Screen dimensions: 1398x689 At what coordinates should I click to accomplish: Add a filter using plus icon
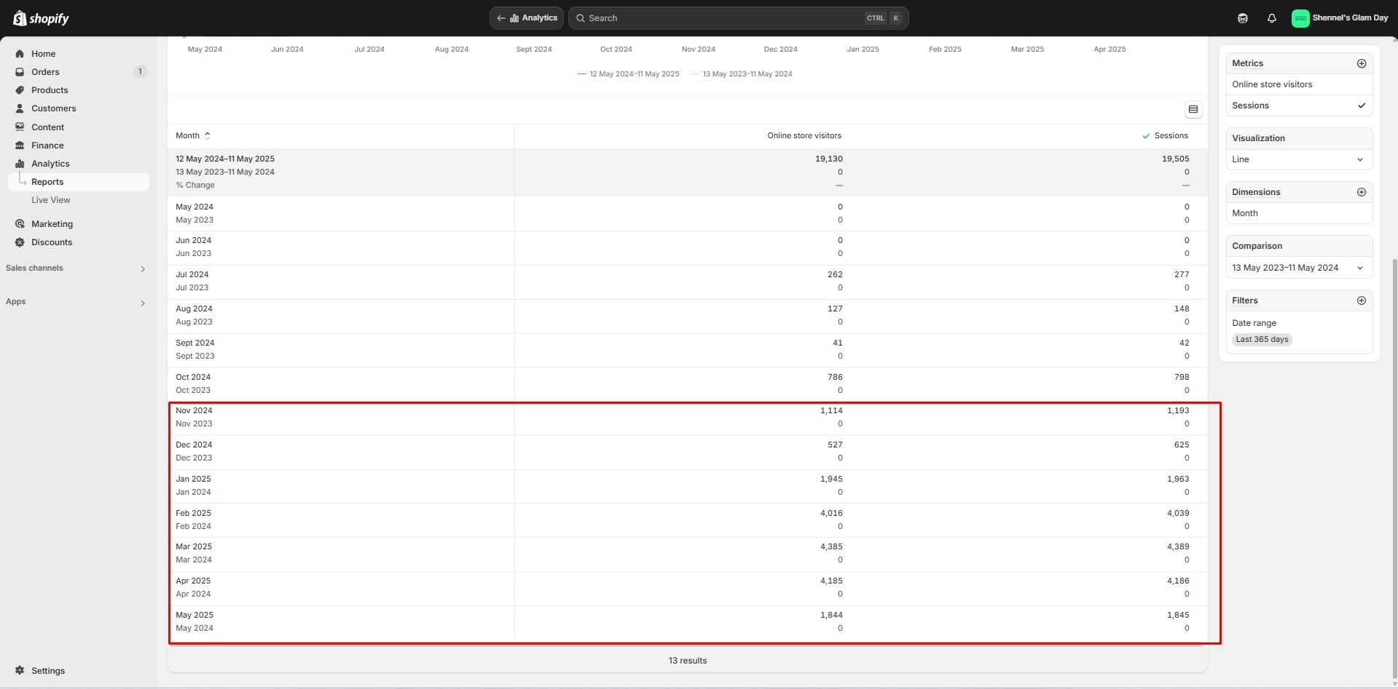(x=1361, y=300)
